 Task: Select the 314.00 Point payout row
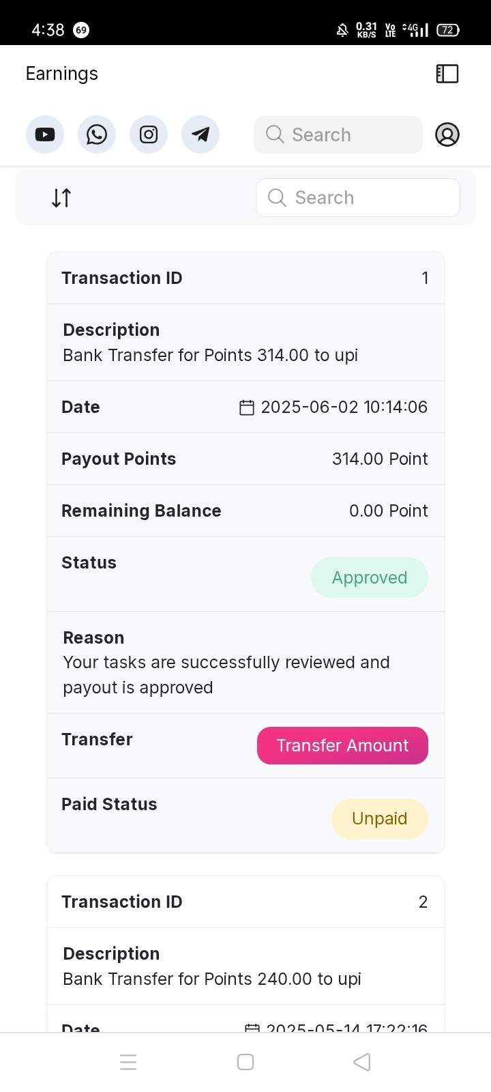(x=245, y=459)
